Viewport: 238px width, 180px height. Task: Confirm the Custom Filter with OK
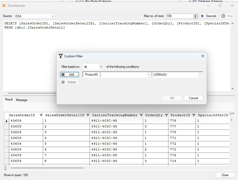(x=172, y=98)
